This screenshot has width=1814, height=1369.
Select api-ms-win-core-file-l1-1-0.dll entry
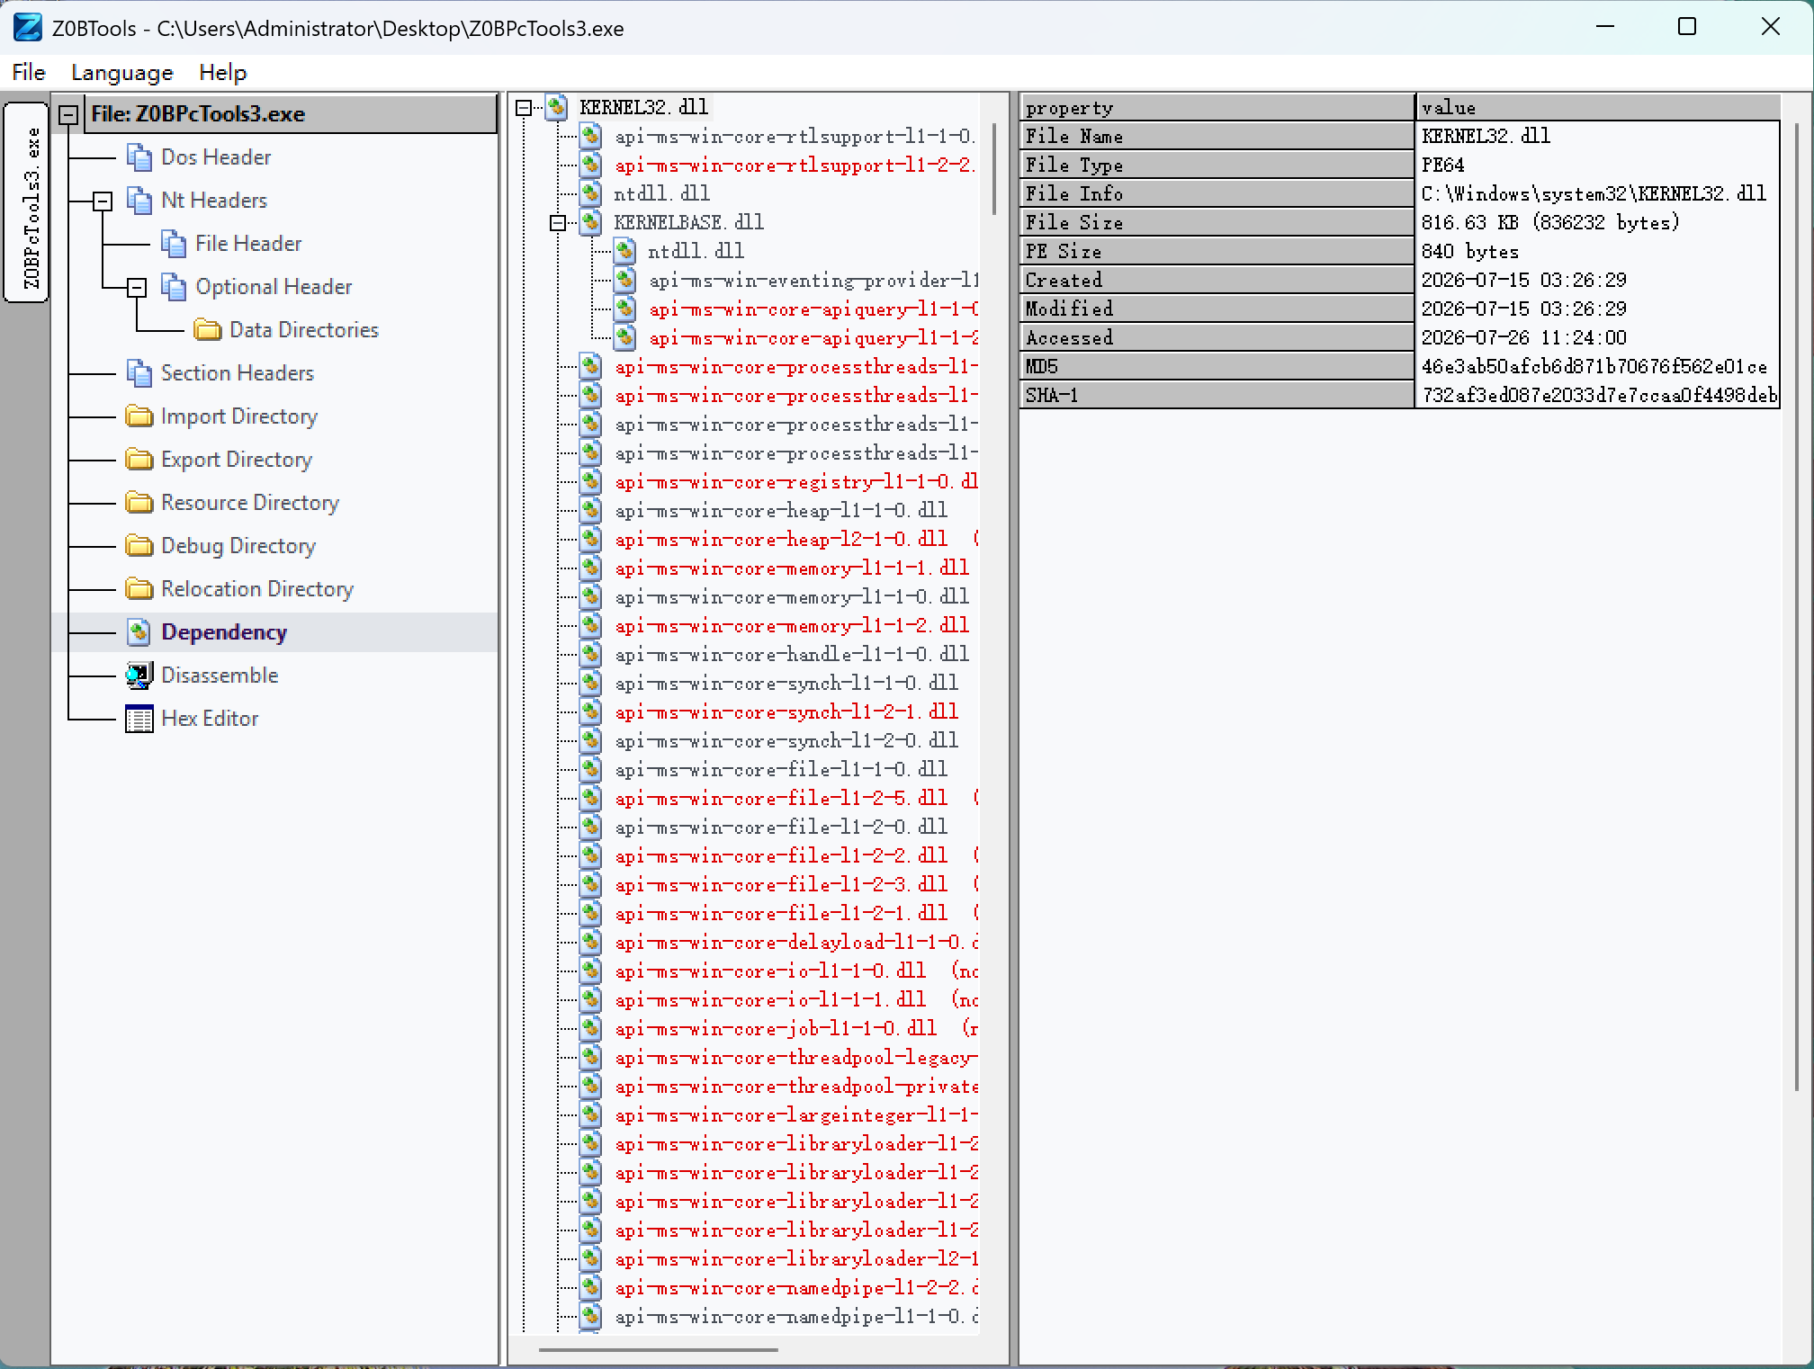point(781,769)
